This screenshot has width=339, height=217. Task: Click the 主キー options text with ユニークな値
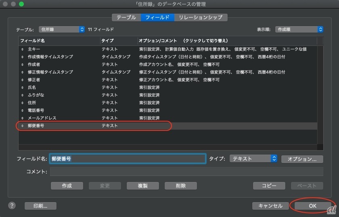[223, 50]
